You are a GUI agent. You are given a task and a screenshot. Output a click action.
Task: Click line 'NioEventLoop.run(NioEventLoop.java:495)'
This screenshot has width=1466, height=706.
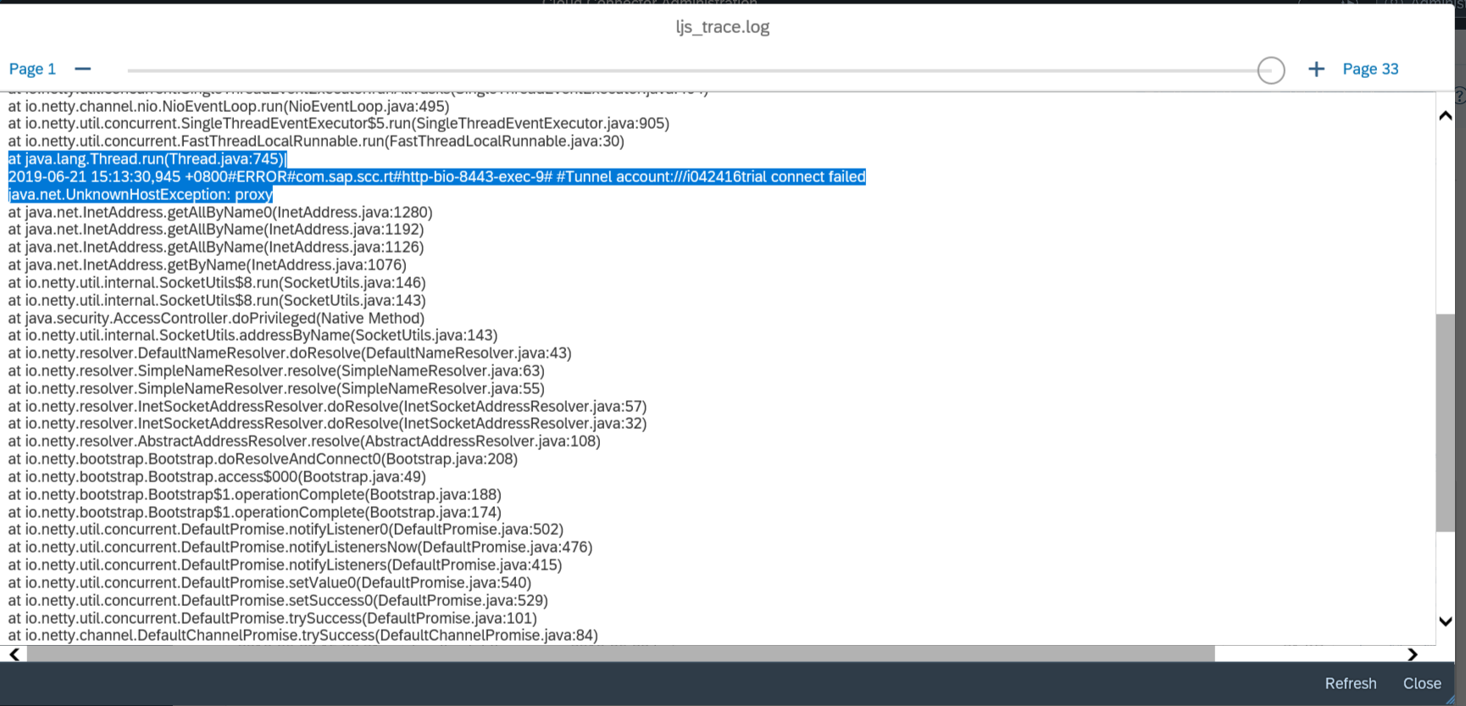229,106
